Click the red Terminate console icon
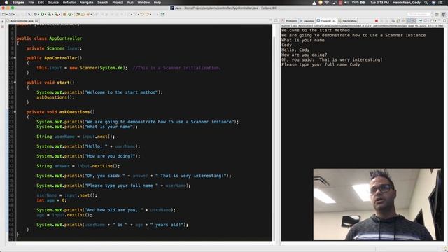 coord(377,20)
